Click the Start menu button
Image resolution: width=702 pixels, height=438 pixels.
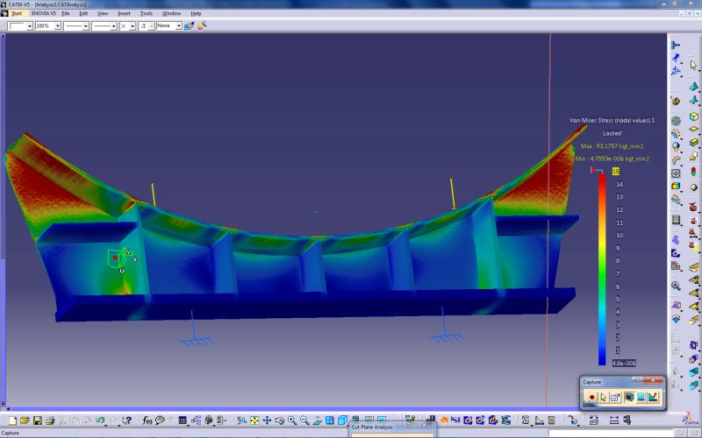click(x=17, y=14)
